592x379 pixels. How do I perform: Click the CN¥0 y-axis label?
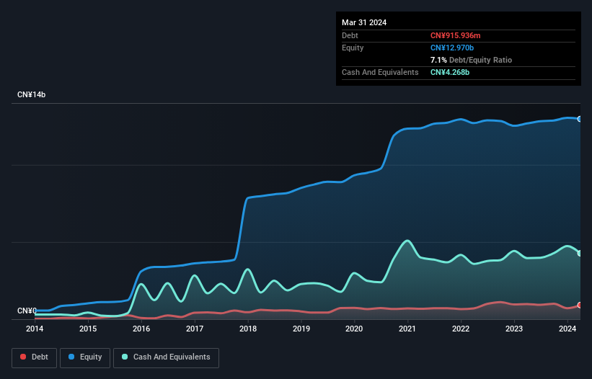27,311
